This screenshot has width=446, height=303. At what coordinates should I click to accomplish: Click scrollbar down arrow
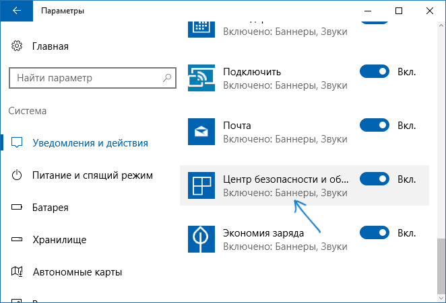click(x=441, y=298)
